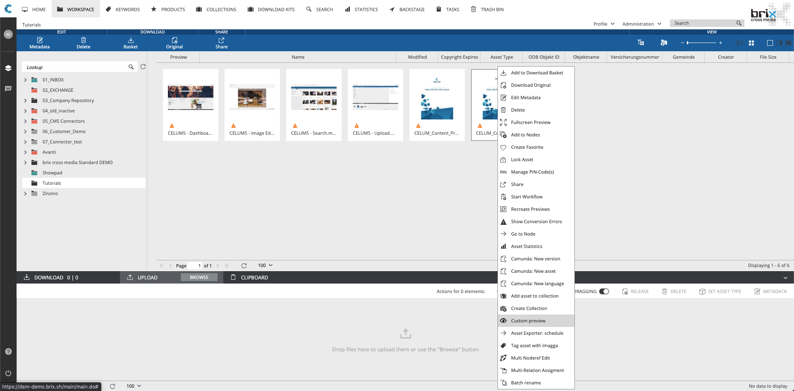Toggle the Dragging switch
Viewport: 794px width, 391px height.
[604, 291]
